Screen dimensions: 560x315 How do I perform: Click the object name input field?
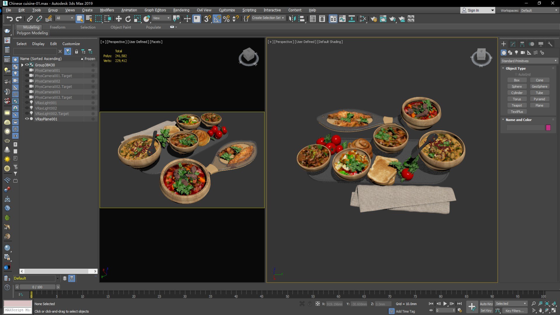[526, 127]
